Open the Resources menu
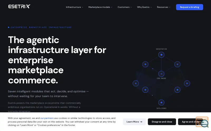The image size is (211, 131). click(x=164, y=7)
